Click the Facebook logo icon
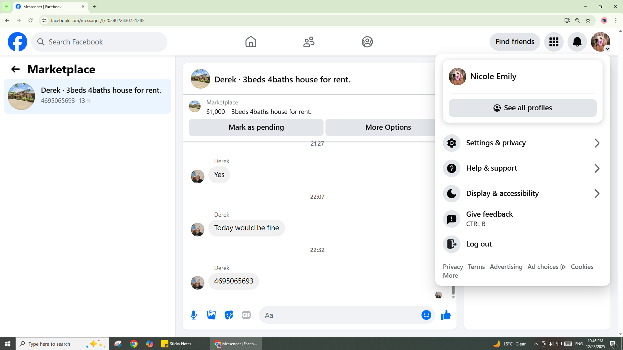The width and height of the screenshot is (623, 350). click(x=18, y=42)
